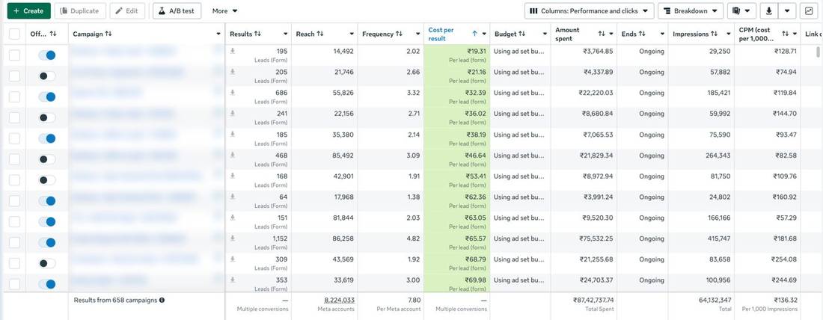Viewport: 823px width, 320px height.
Task: Download leads for the 205 results row
Action: pyautogui.click(x=233, y=72)
